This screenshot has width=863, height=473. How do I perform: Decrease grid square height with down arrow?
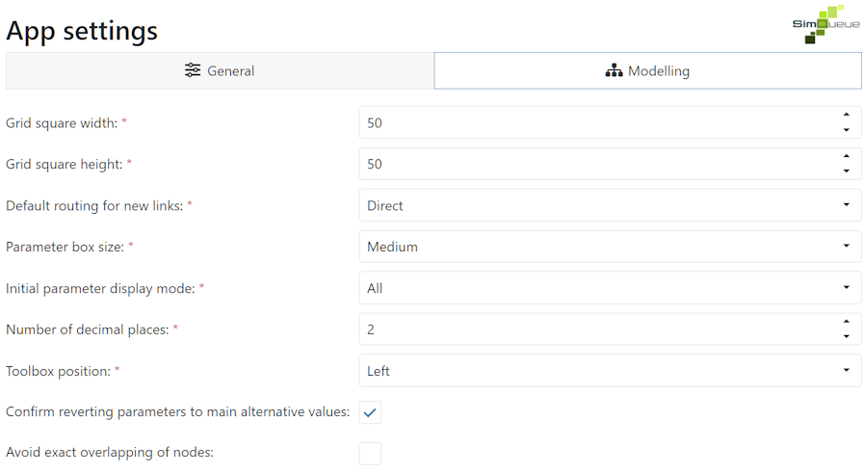[846, 171]
